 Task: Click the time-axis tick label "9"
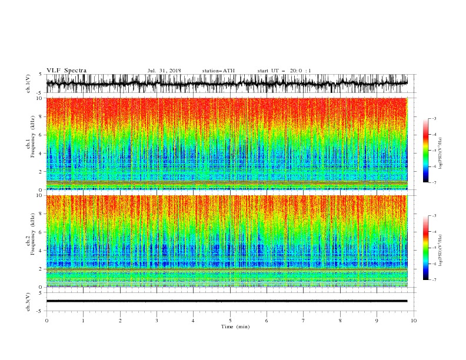click(x=377, y=321)
